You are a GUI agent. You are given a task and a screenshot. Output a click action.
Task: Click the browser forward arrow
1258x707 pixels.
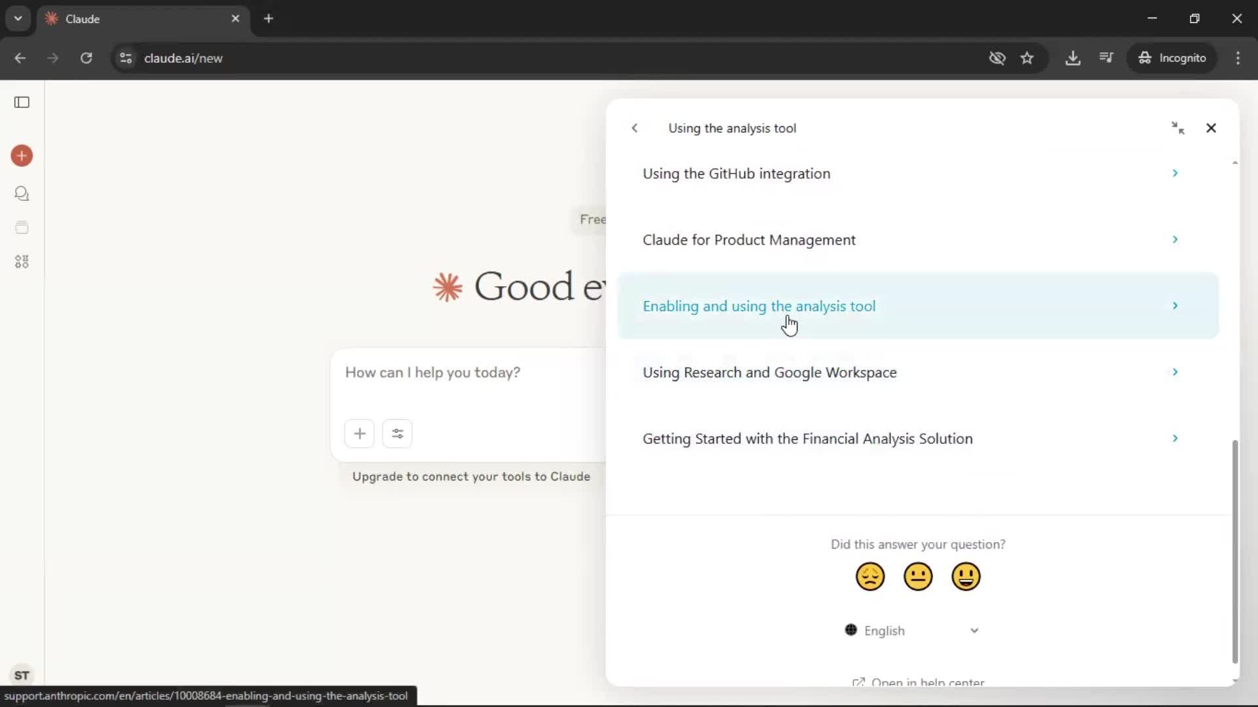[53, 58]
